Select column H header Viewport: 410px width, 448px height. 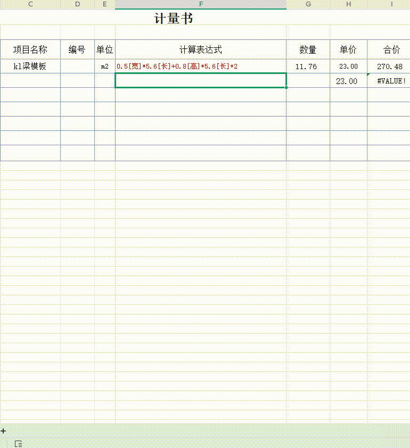pyautogui.click(x=348, y=4)
